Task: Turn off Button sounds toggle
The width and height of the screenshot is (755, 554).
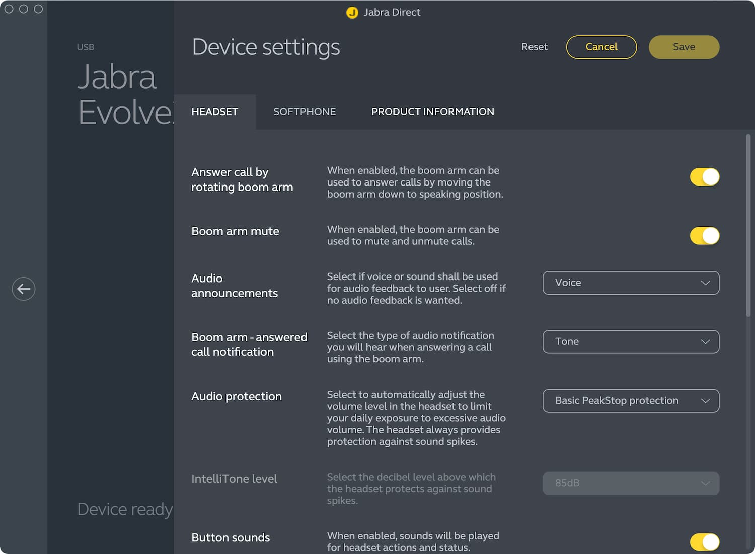Action: tap(704, 542)
